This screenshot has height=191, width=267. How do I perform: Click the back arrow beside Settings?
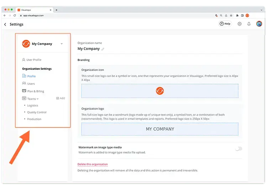pos(5,24)
